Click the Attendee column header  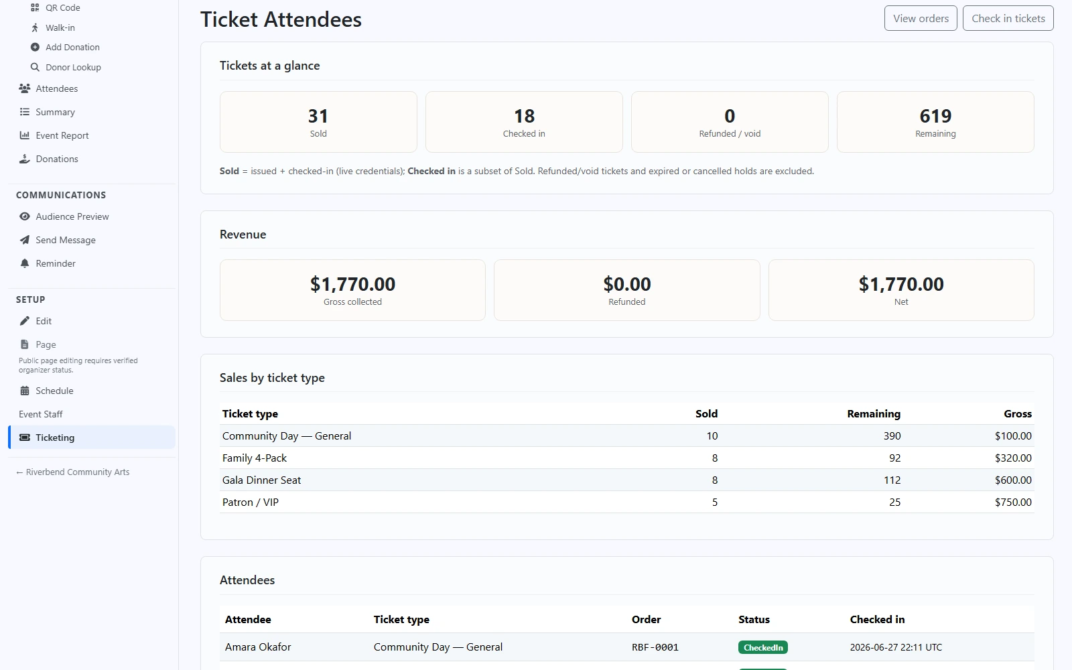pos(248,619)
